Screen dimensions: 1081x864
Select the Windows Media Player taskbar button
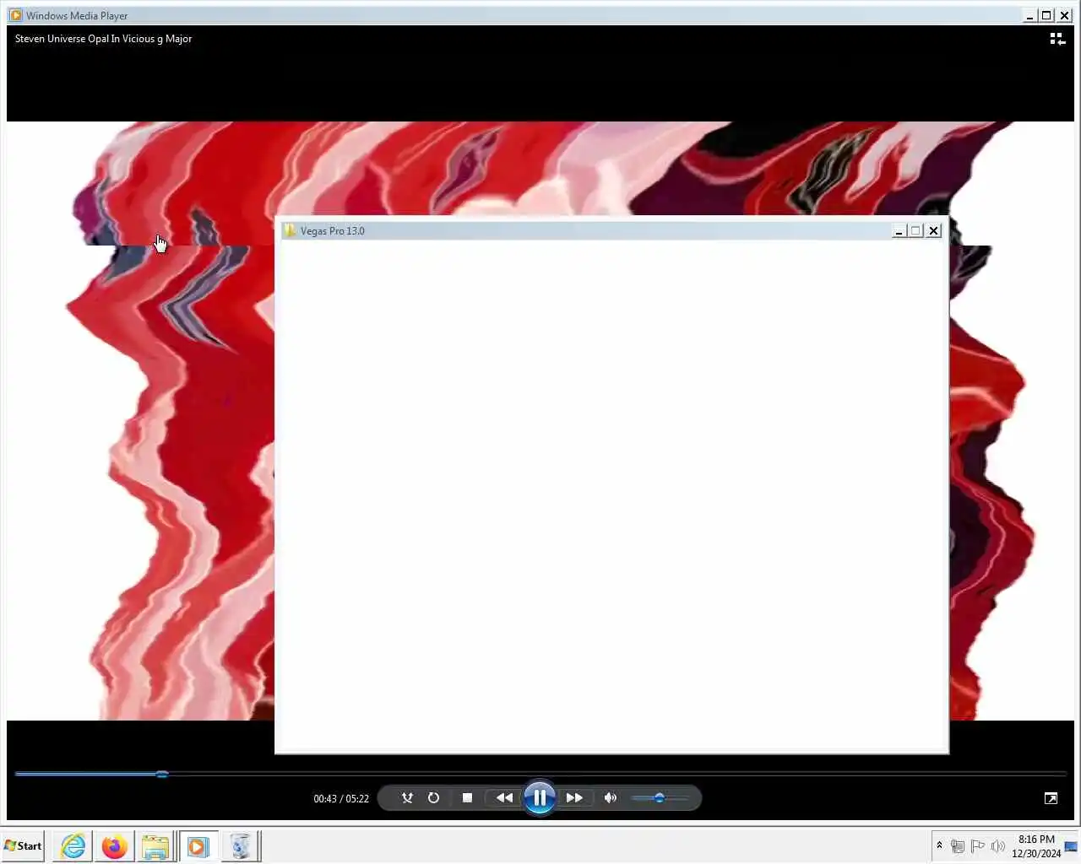click(x=198, y=845)
